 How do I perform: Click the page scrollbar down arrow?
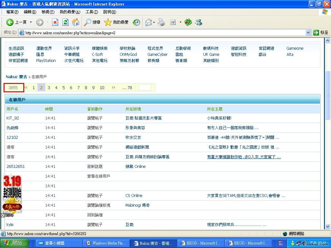click(x=327, y=227)
